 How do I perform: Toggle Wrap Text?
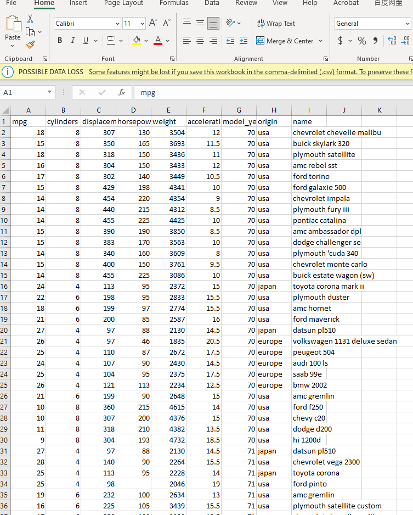pyautogui.click(x=276, y=23)
